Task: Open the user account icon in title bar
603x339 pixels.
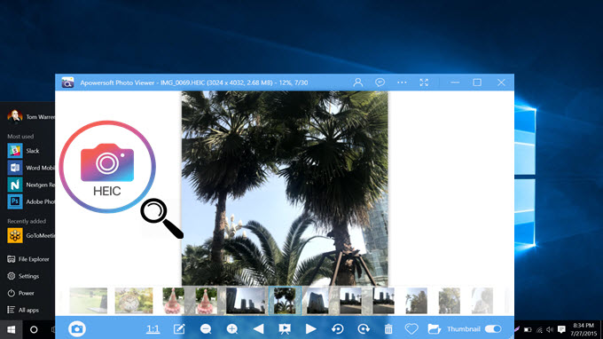Action: 358,83
